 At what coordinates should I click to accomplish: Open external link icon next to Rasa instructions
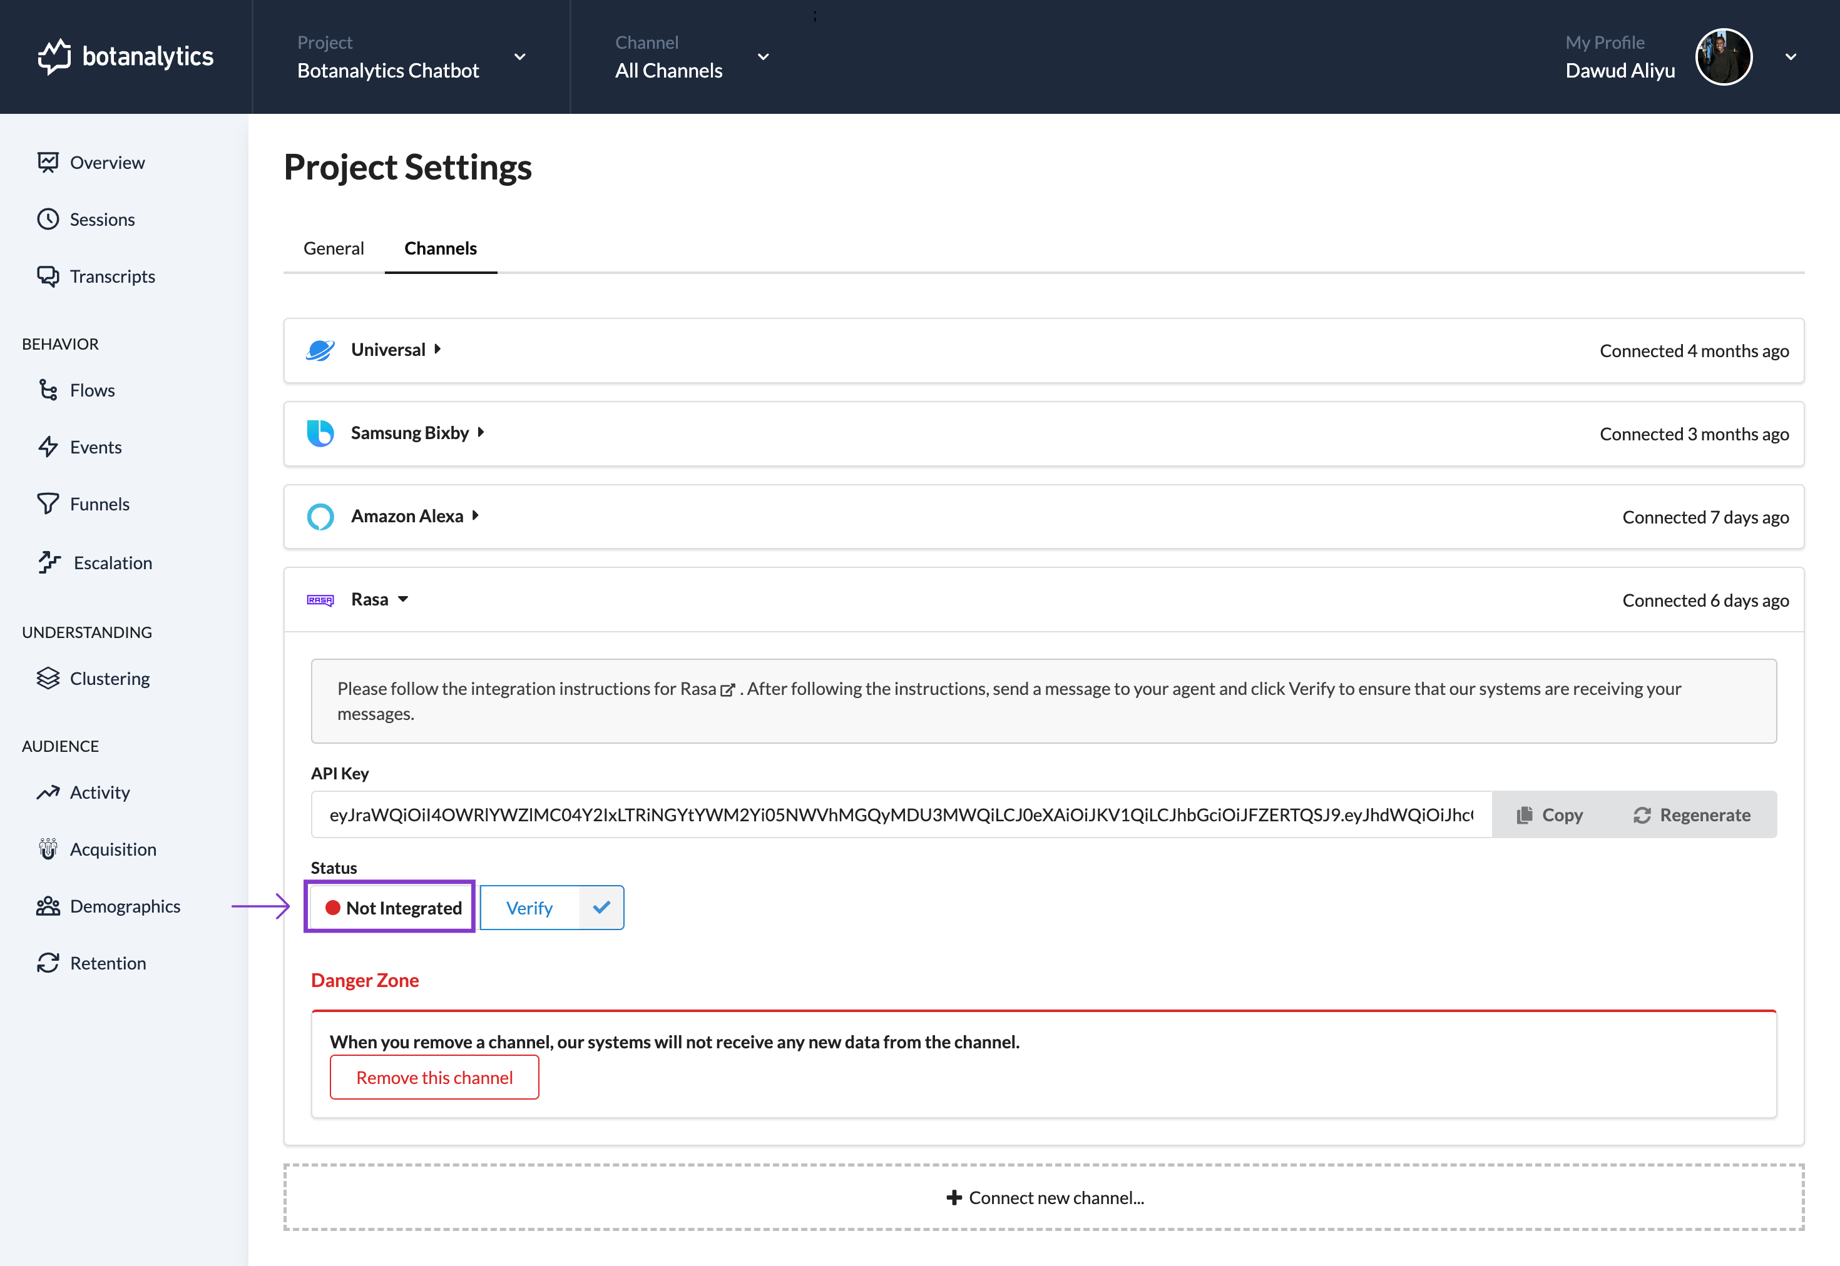728,689
